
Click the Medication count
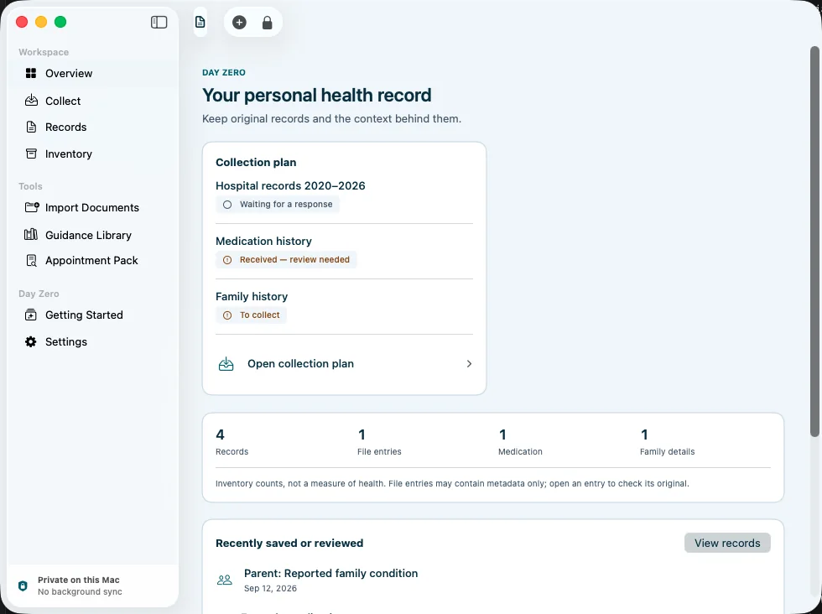point(520,442)
